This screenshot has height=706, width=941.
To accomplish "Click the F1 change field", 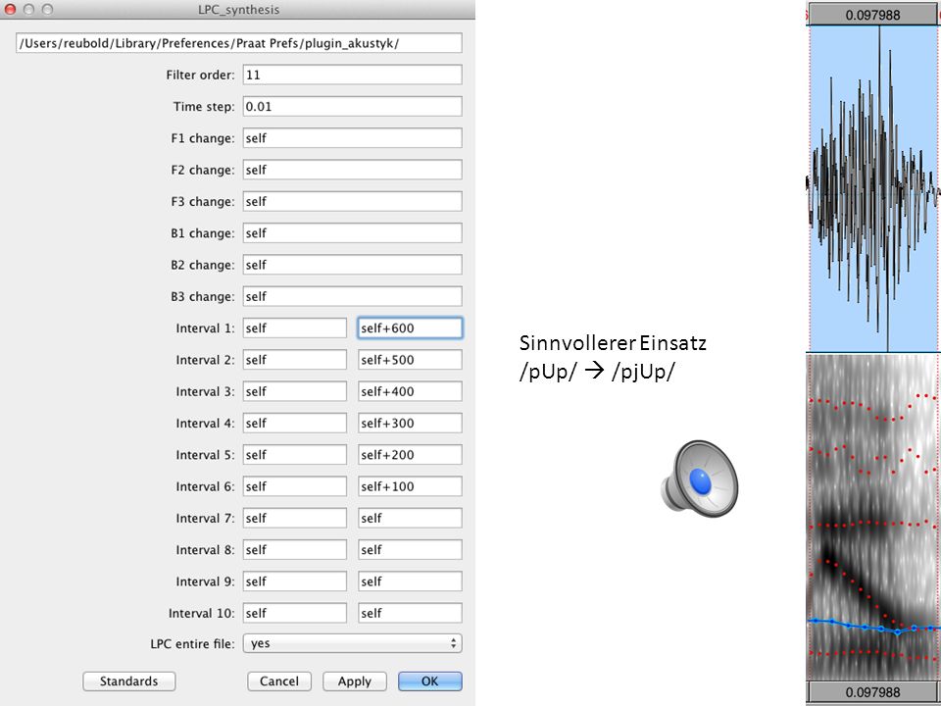I will 352,138.
